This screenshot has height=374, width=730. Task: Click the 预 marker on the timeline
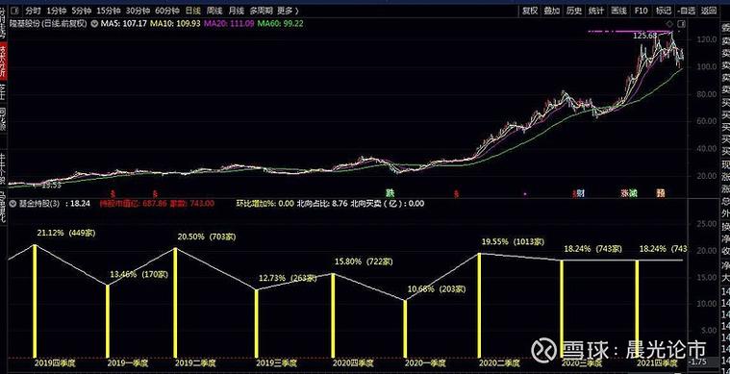[661, 193]
